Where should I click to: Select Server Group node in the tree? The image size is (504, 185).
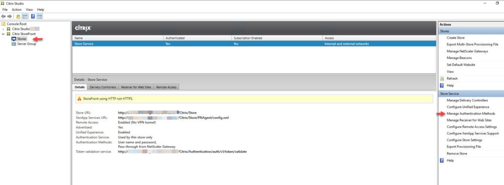click(x=27, y=44)
